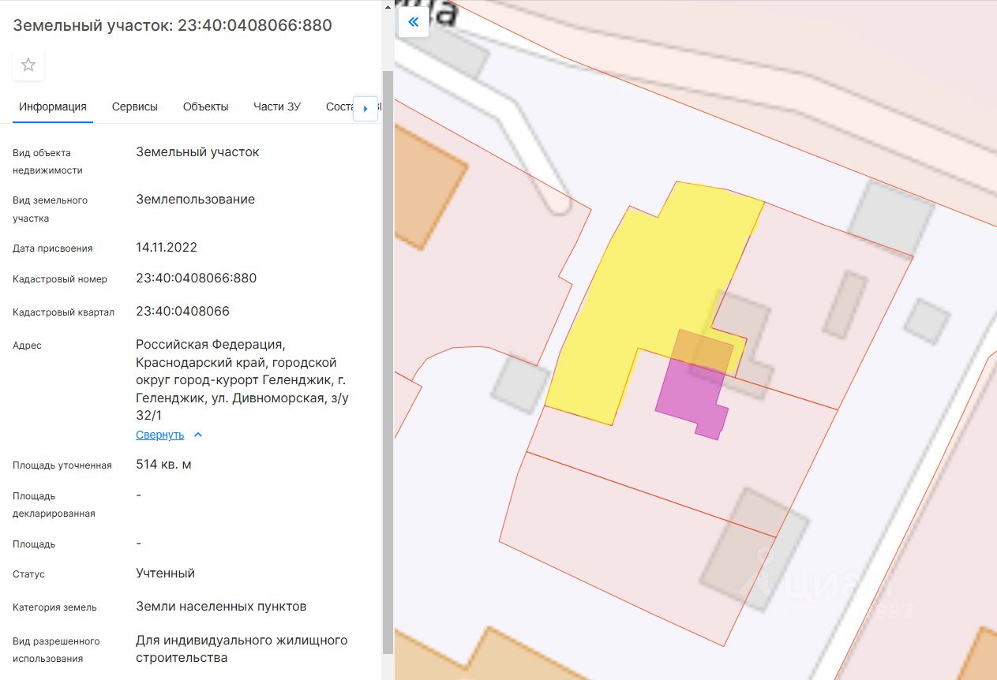Click the Кадастровый квартал value 23:40:0408066
The width and height of the screenshot is (997, 680).
point(182,311)
